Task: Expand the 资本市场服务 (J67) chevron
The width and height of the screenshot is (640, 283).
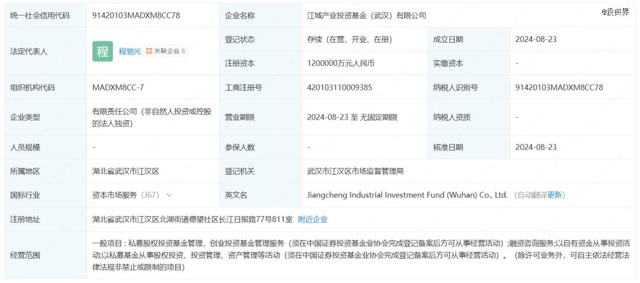Action: (x=169, y=195)
